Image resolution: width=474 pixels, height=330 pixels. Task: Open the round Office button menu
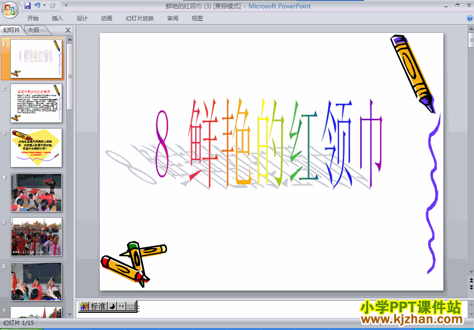pyautogui.click(x=10, y=10)
